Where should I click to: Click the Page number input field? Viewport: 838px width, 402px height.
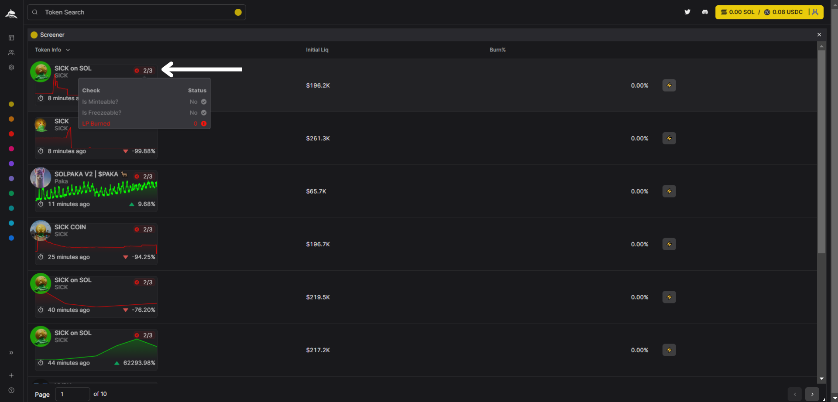(x=72, y=394)
